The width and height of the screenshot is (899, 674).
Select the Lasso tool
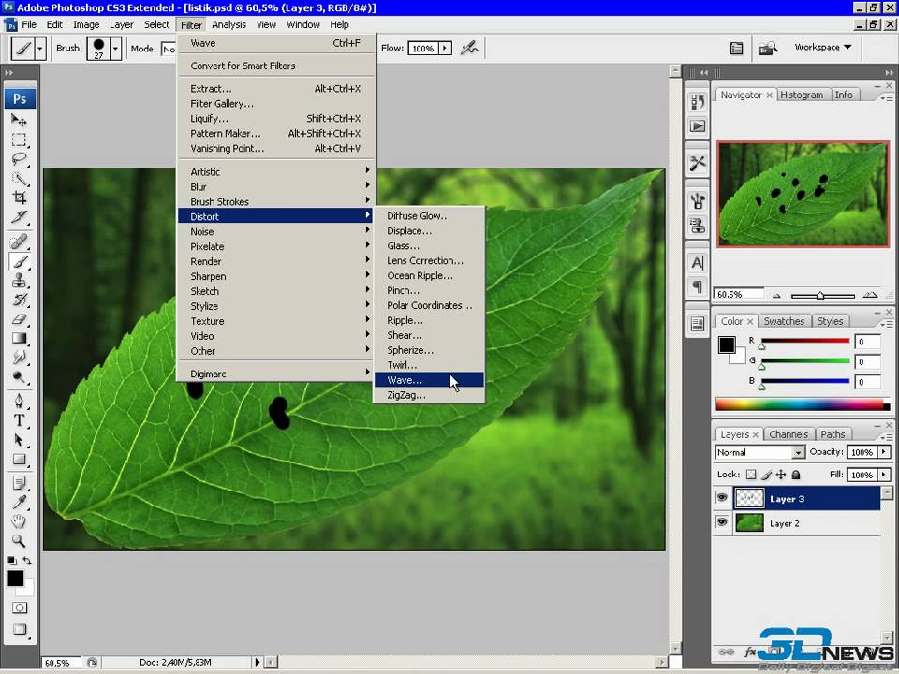point(19,159)
